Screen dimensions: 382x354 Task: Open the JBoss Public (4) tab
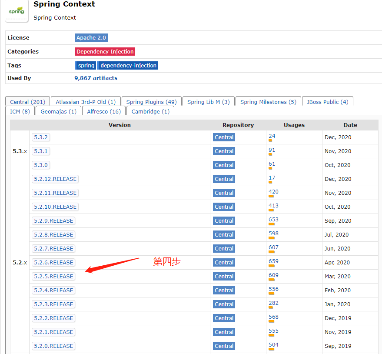tap(327, 101)
